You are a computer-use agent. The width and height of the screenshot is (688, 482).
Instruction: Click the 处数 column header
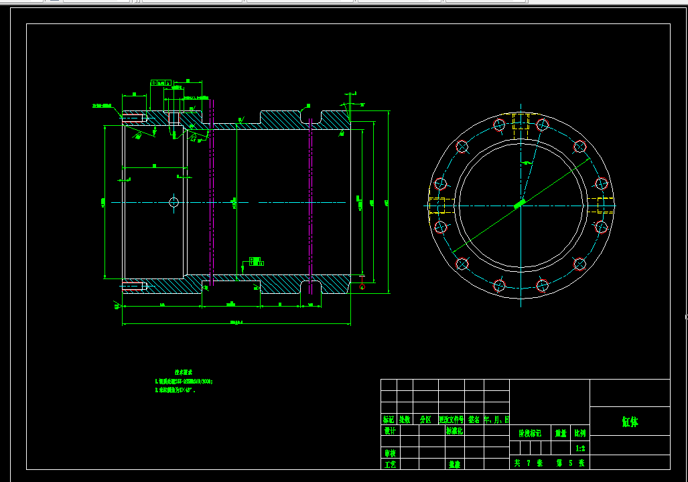405,420
